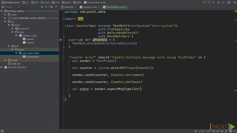Close the Counter.scala tab

(x=99, y=7)
